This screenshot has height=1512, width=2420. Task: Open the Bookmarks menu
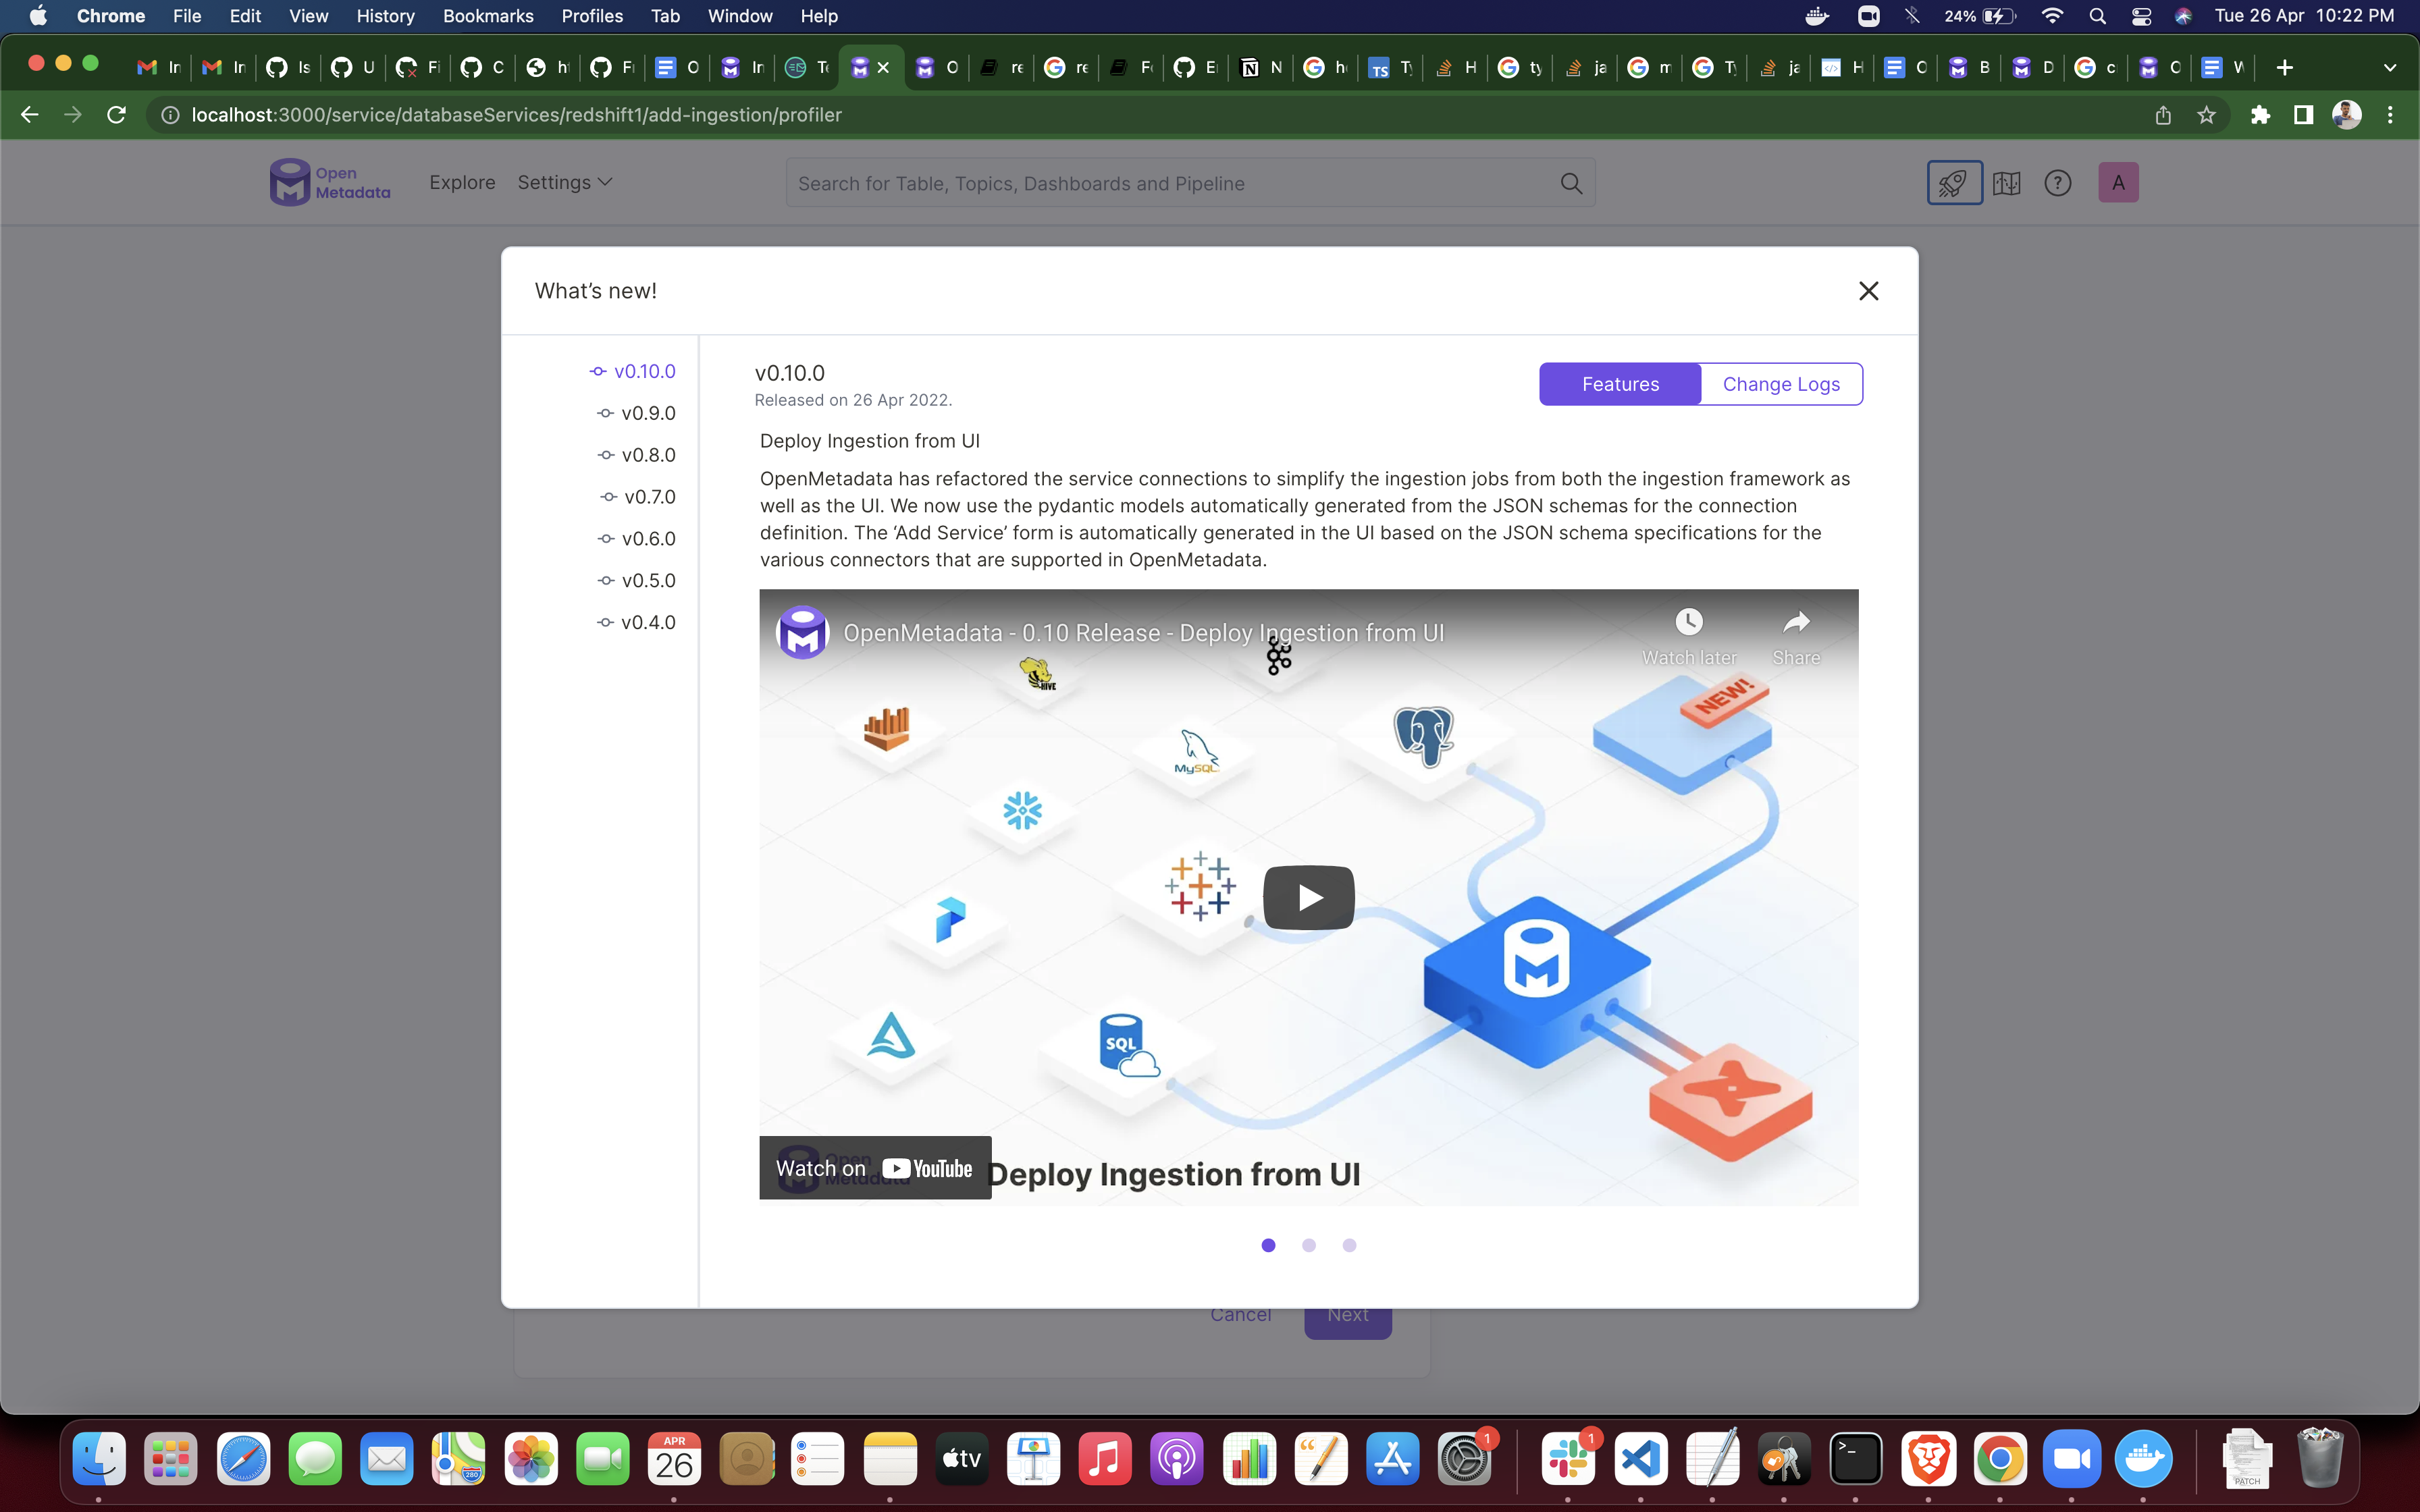[x=488, y=16]
